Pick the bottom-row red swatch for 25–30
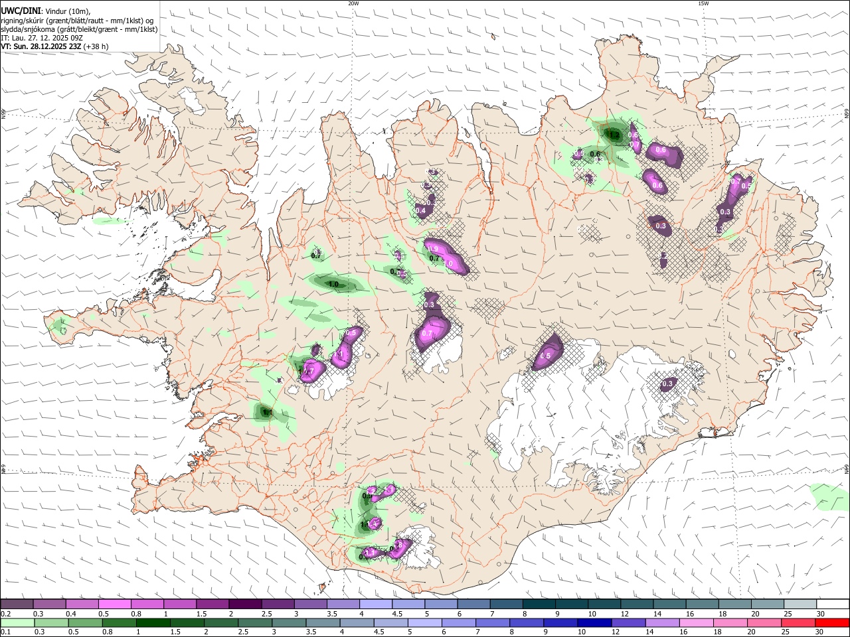 click(x=799, y=622)
